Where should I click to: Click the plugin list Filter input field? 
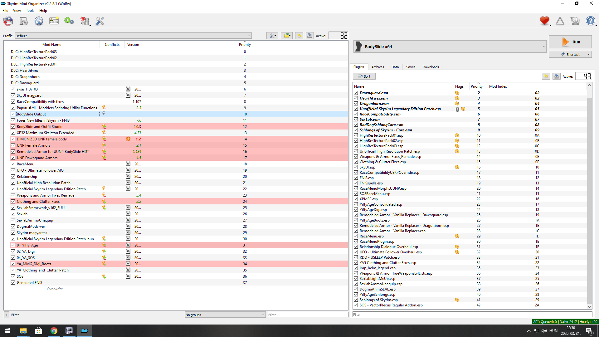472,314
